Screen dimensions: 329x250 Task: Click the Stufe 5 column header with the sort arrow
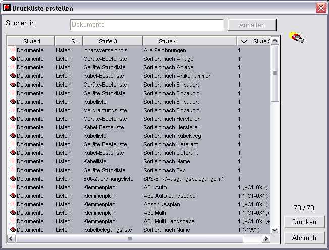click(254, 41)
